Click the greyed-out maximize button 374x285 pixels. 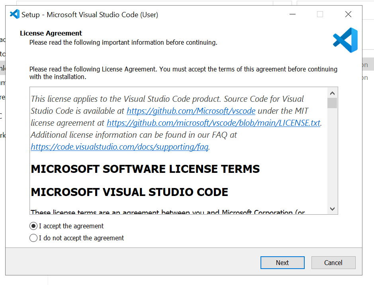[x=320, y=14]
